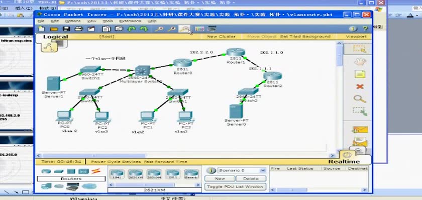Image resolution: width=422 pixels, height=200 pixels.
Task: Add a Complex PDU with the open envelope icon
Action: click(x=360, y=141)
